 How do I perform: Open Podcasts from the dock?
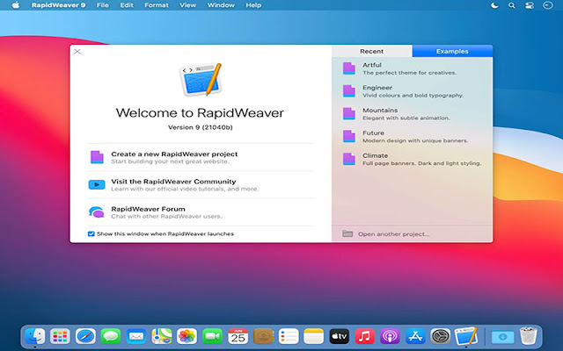point(390,336)
